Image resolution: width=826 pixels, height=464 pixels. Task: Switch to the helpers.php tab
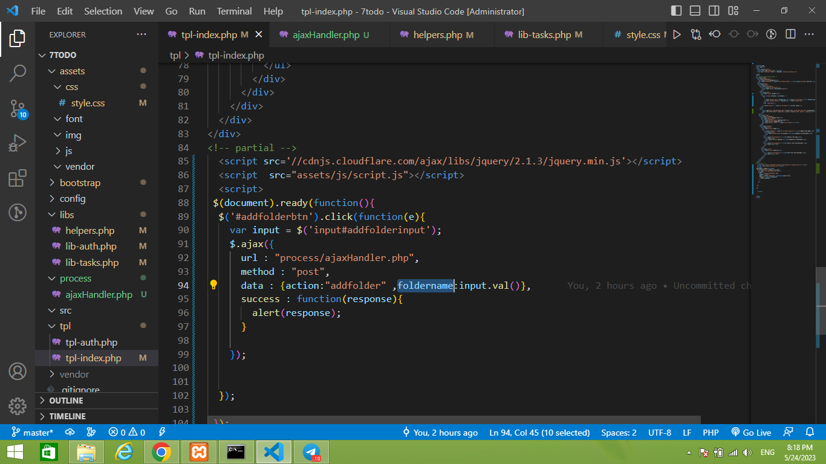(x=443, y=34)
